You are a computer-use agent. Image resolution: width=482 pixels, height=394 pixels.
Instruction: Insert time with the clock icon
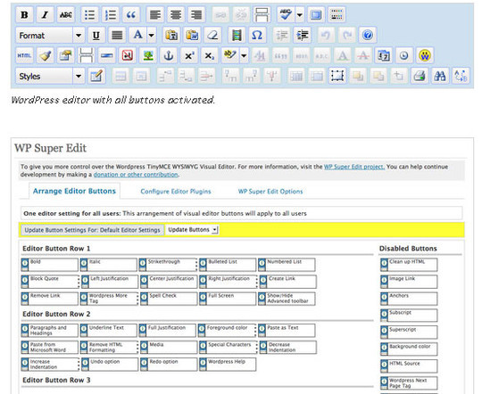pos(404,55)
